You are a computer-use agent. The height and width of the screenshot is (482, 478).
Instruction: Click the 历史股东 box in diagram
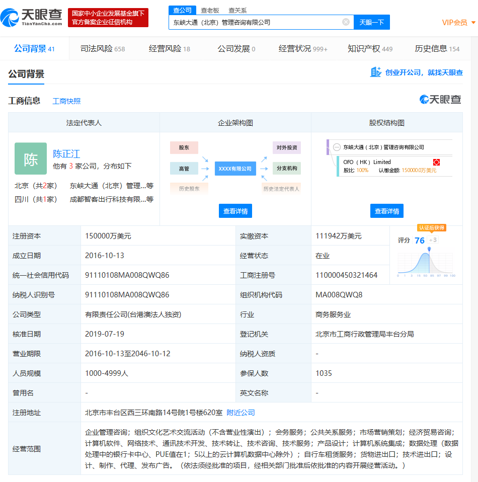click(189, 189)
